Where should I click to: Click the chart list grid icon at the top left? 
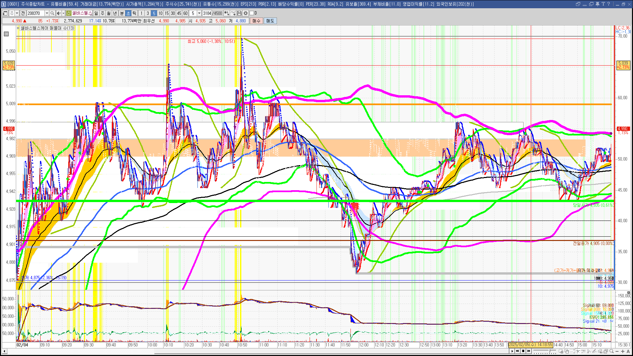click(x=6, y=34)
